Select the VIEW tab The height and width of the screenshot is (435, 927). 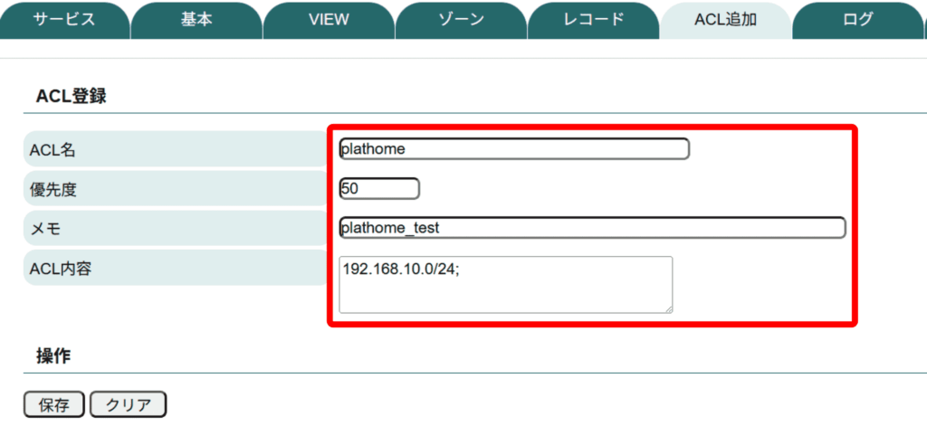click(329, 20)
